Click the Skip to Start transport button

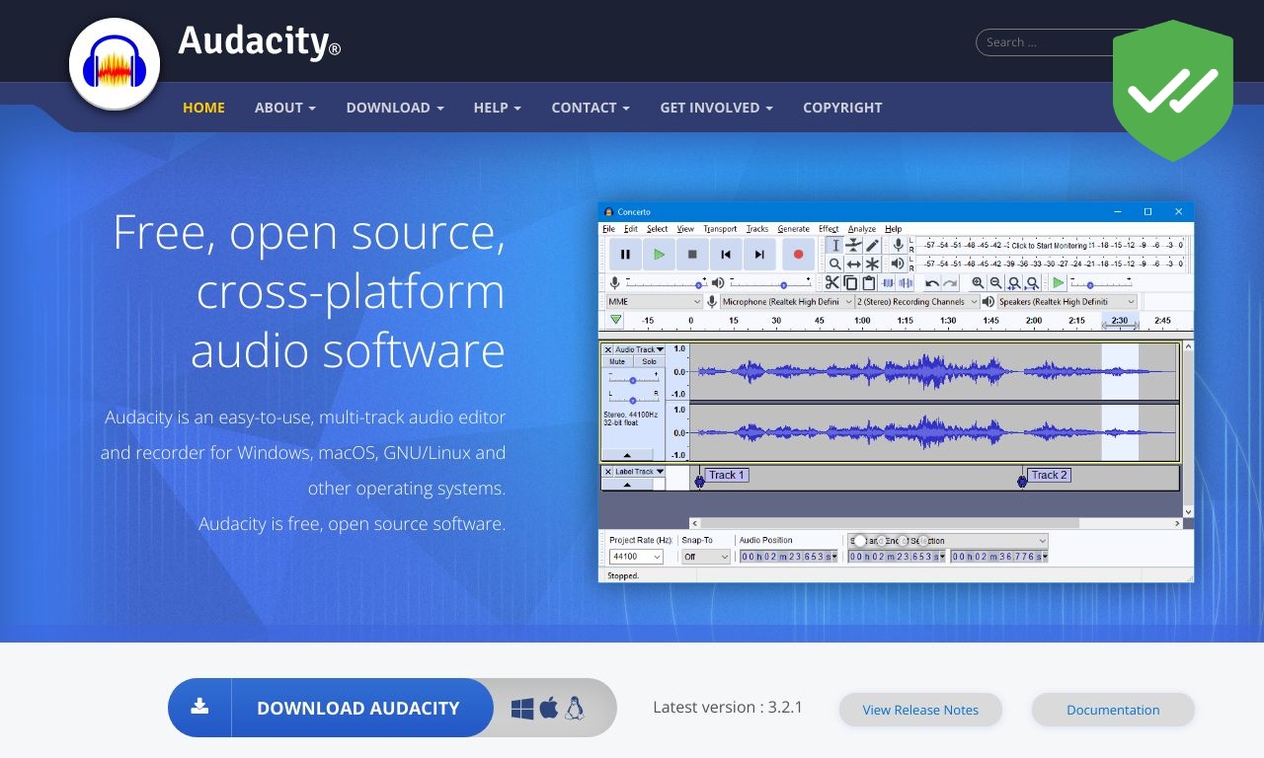[x=726, y=254]
